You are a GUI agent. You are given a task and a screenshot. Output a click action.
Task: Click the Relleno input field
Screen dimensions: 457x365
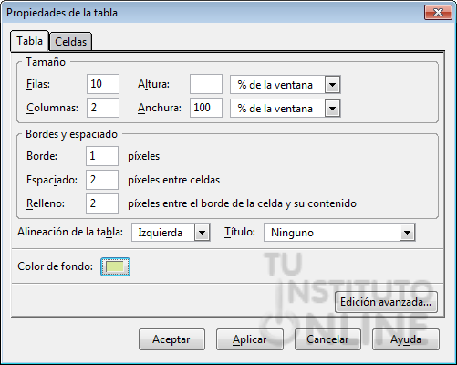(x=102, y=203)
